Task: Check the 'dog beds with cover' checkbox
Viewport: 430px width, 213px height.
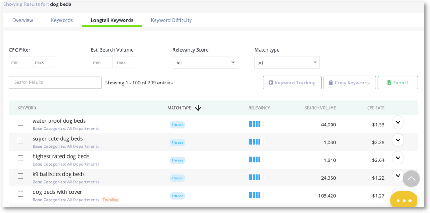Action: (21, 194)
